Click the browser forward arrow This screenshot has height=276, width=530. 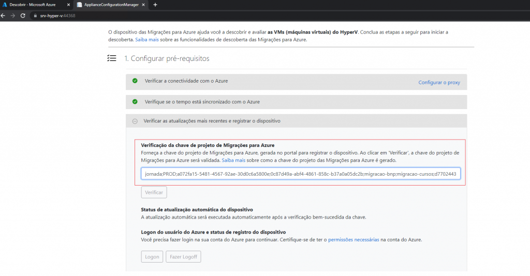(x=14, y=16)
